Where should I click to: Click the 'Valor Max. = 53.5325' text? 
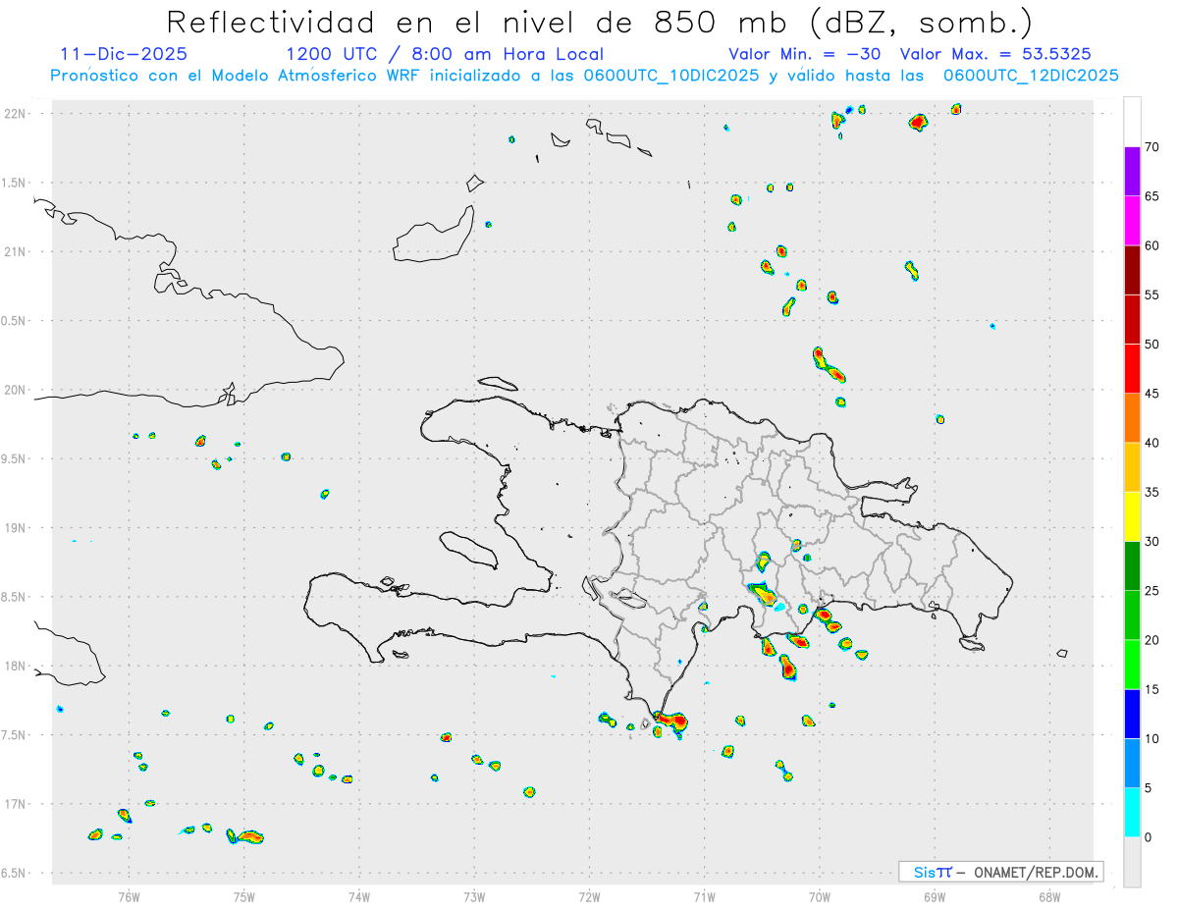point(995,54)
